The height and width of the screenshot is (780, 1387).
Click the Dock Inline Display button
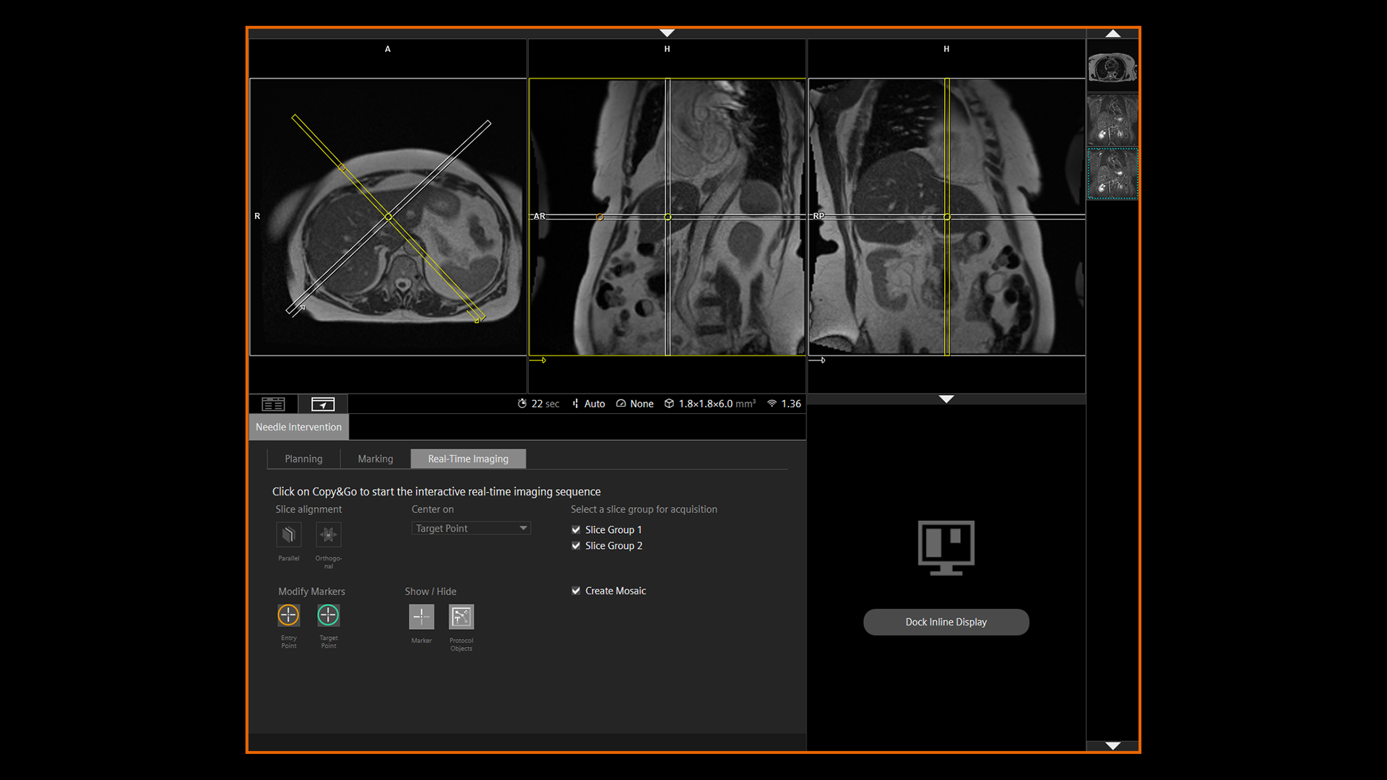pos(946,621)
